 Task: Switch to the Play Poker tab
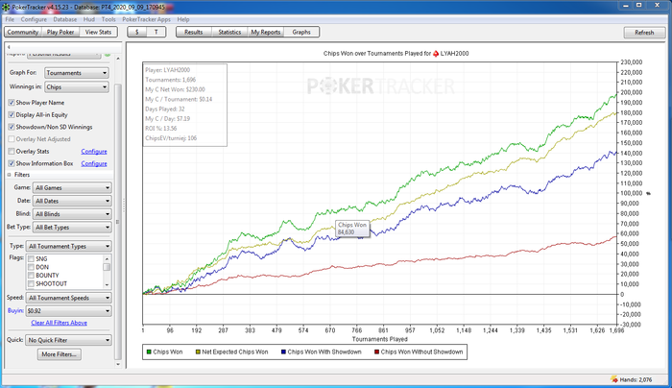coord(60,32)
